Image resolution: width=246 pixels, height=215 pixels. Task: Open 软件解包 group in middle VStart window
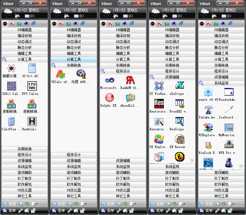click(123, 184)
